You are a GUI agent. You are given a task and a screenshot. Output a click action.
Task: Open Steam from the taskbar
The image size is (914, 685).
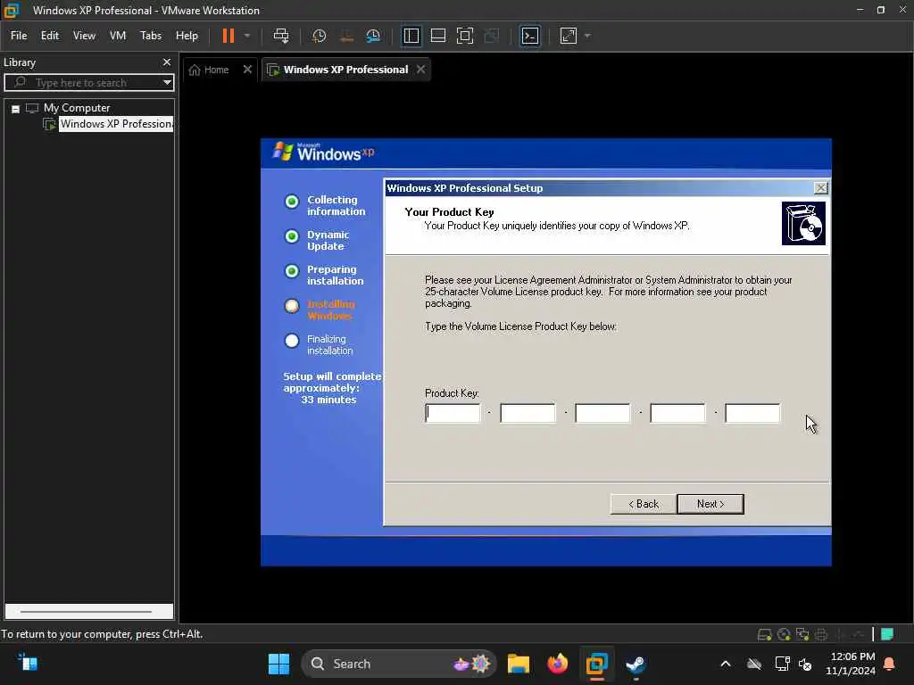tap(636, 664)
